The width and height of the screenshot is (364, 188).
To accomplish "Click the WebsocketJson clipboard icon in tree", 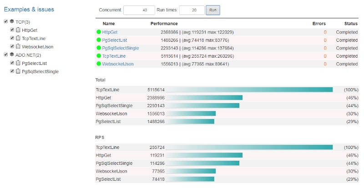I will [x=18, y=46].
